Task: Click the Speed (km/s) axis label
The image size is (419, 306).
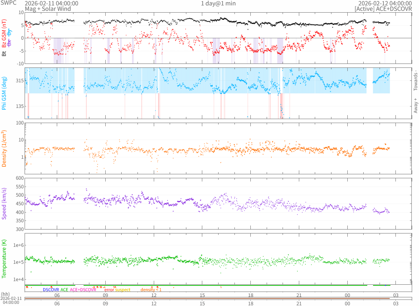Action: (4, 204)
